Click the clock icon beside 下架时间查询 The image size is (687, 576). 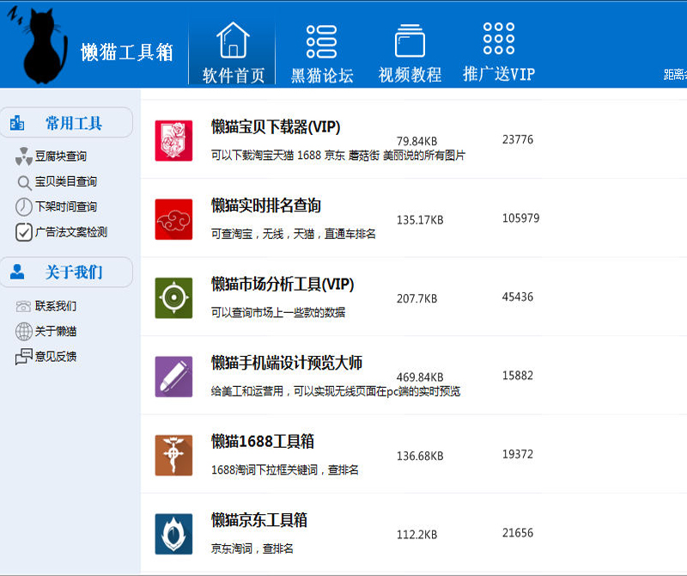[x=24, y=206]
